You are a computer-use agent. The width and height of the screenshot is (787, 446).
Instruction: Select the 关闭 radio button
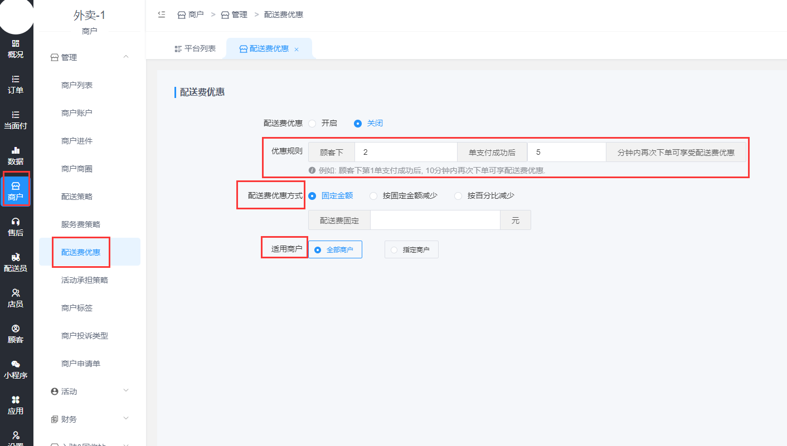[x=358, y=123]
